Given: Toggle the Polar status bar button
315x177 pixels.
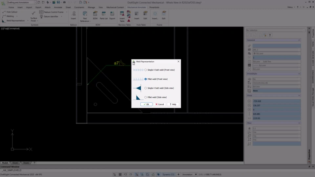Looking at the screenshot, I should click(131, 174).
